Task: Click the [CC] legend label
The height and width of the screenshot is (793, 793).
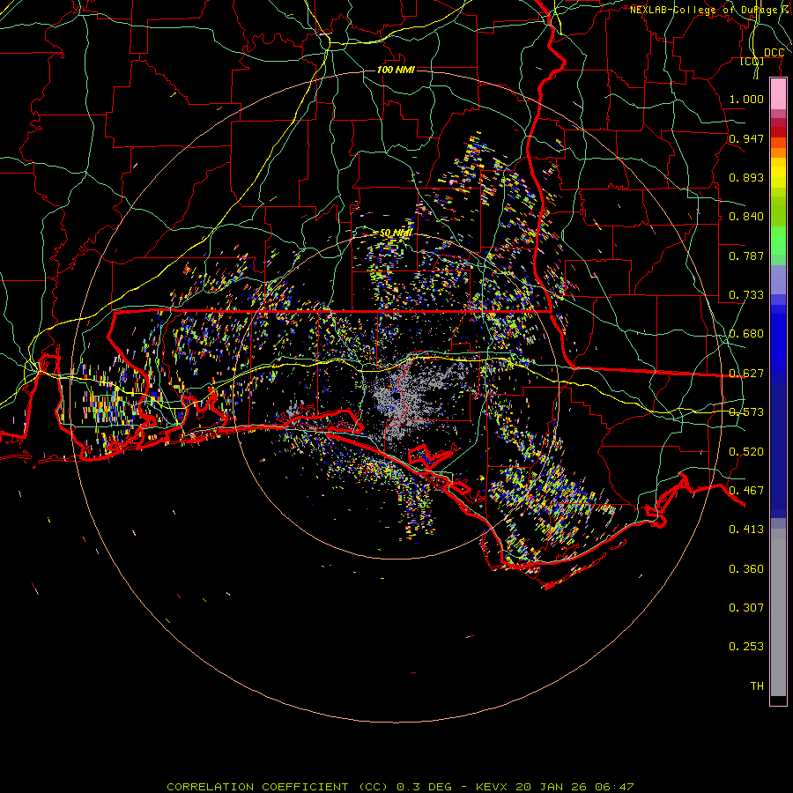Action: 752,61
